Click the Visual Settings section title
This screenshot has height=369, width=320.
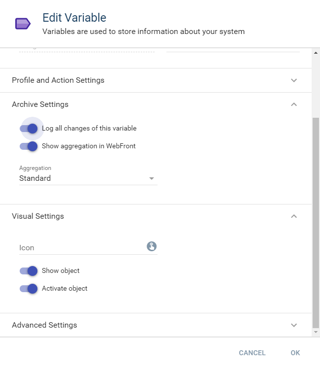38,216
